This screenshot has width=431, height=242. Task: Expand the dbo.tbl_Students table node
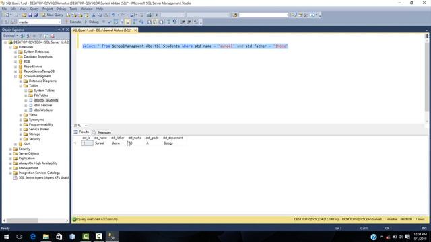pos(26,100)
